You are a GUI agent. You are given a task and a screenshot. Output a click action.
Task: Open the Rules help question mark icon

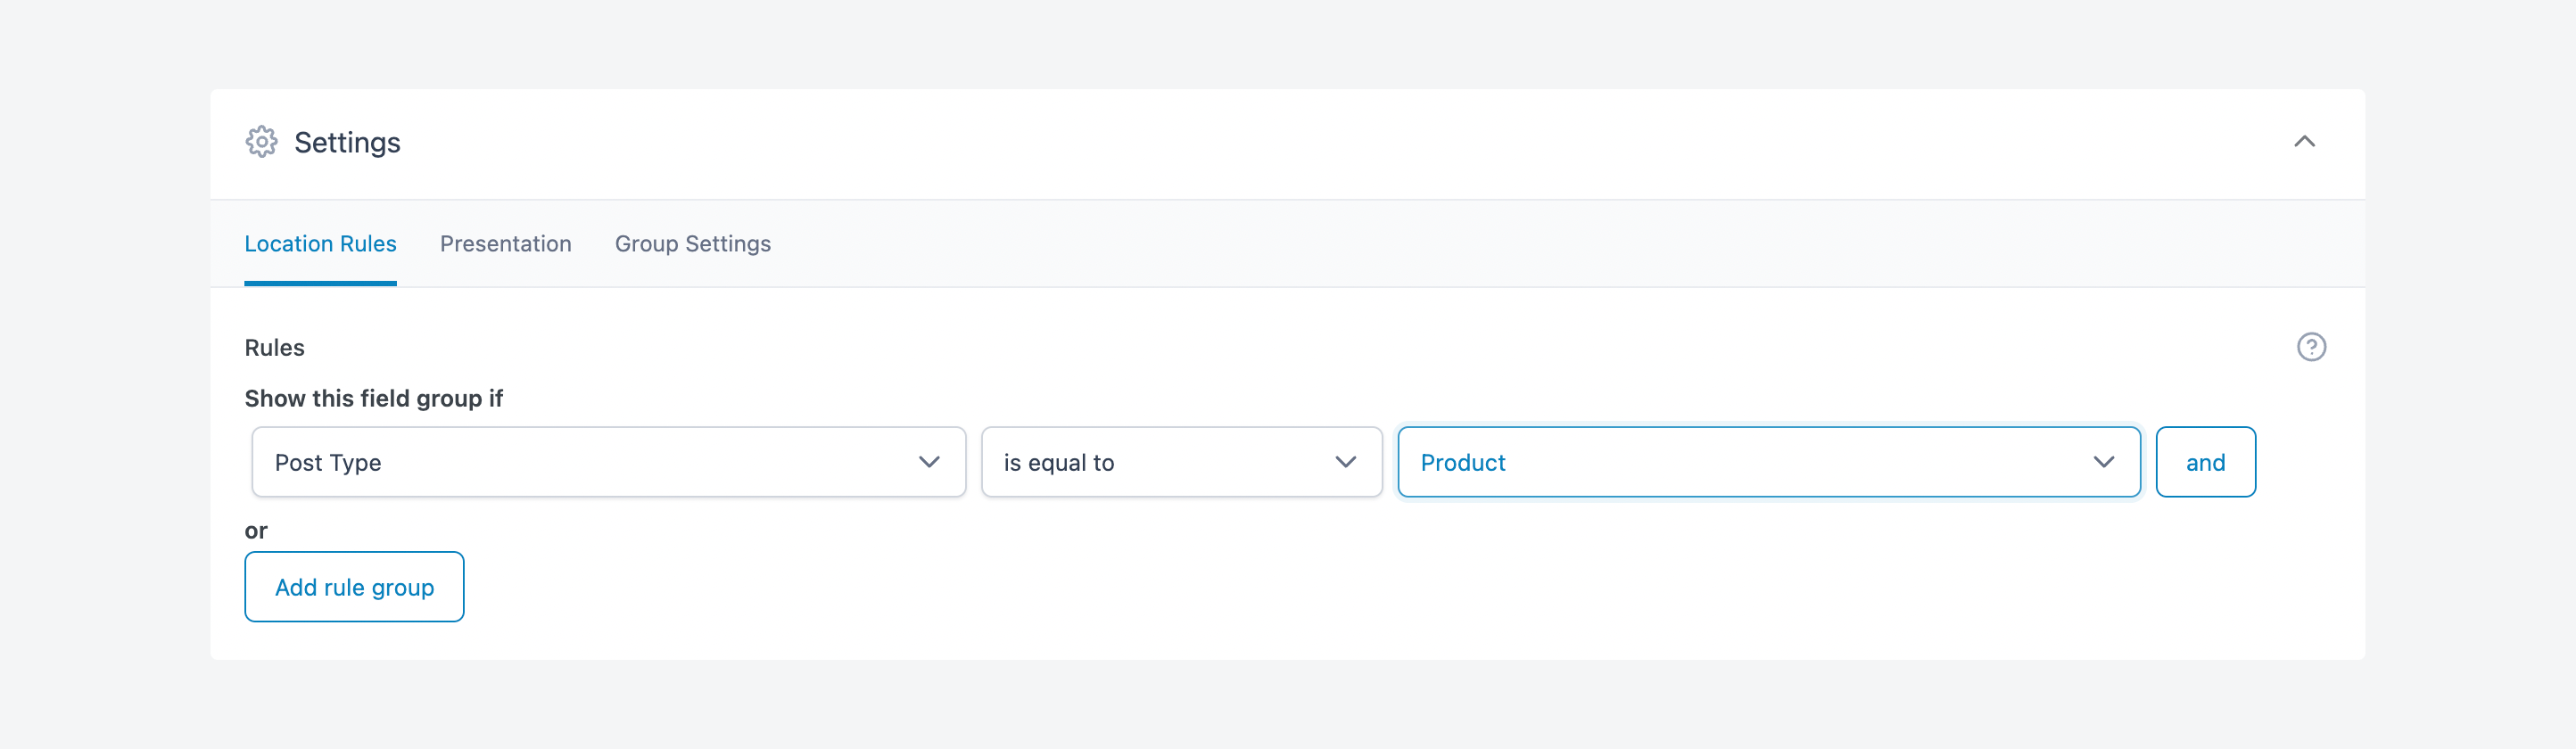[x=2311, y=347]
